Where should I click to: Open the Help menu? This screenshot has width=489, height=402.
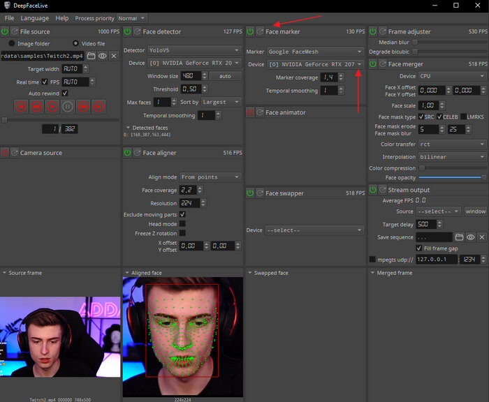(x=62, y=18)
